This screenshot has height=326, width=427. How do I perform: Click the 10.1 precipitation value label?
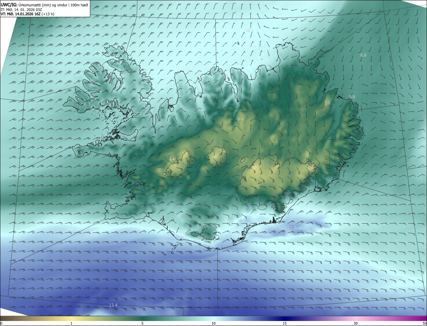click(x=250, y=30)
